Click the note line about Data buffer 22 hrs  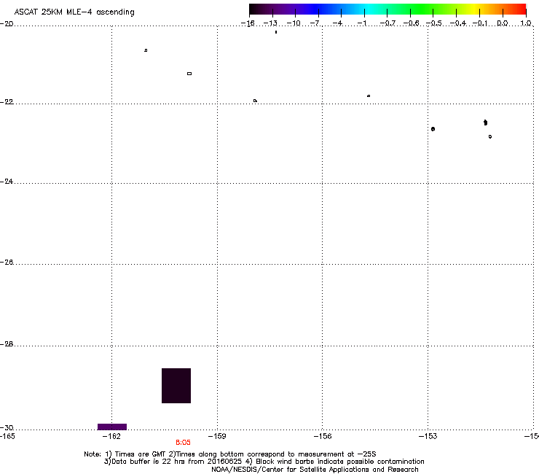264,462
